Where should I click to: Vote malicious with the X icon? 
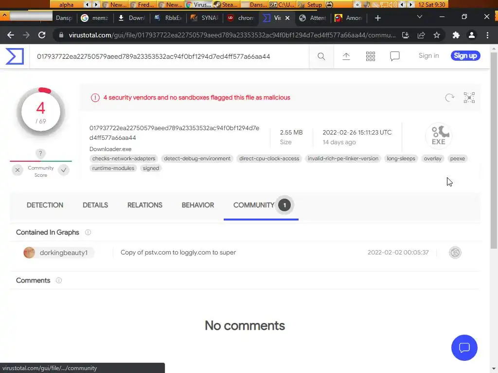click(18, 170)
